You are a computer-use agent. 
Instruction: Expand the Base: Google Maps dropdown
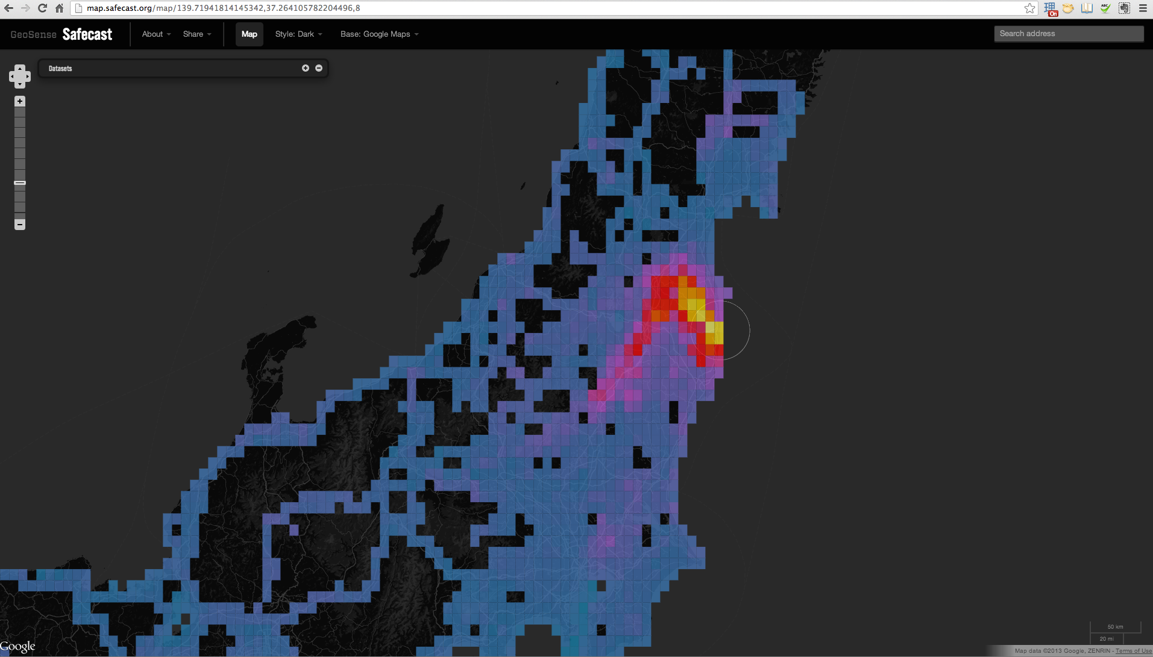click(379, 34)
